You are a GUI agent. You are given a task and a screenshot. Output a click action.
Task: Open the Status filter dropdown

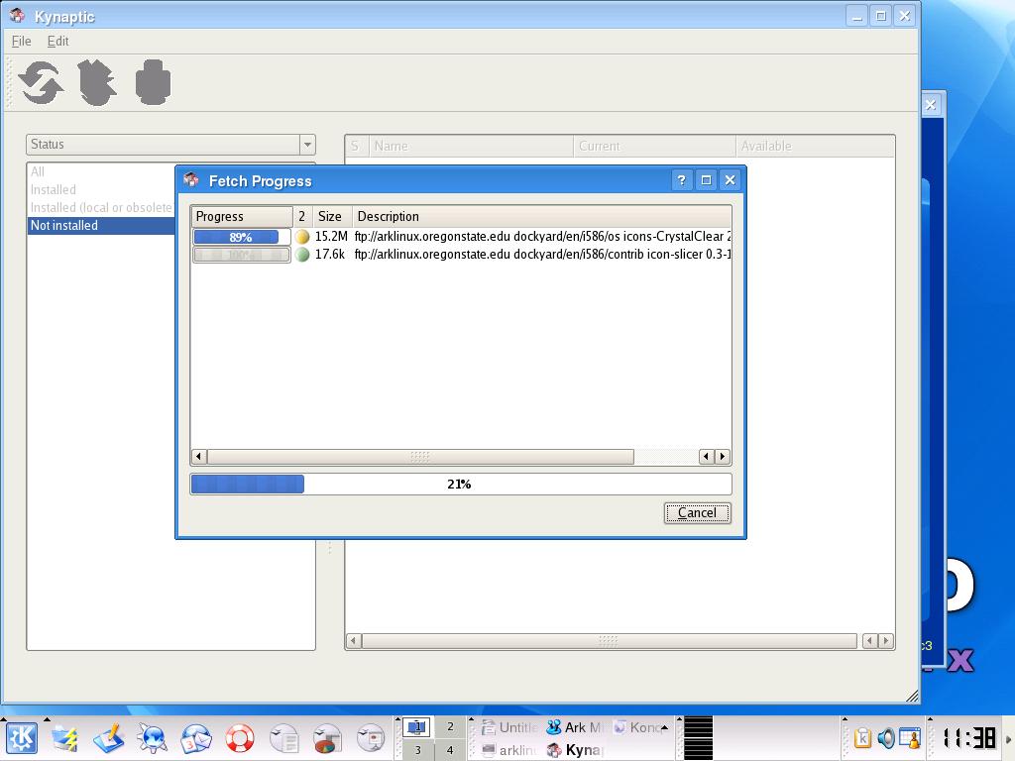[170, 145]
